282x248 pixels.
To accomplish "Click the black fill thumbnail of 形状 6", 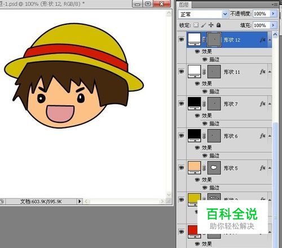I will (x=195, y=135).
